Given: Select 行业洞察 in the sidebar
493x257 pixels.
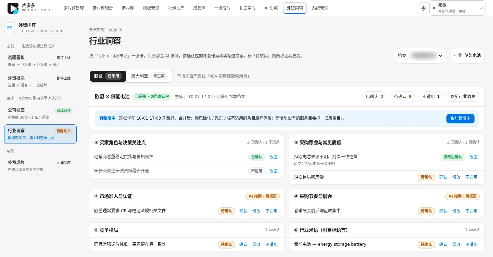Looking at the screenshot, I should point(40,134).
